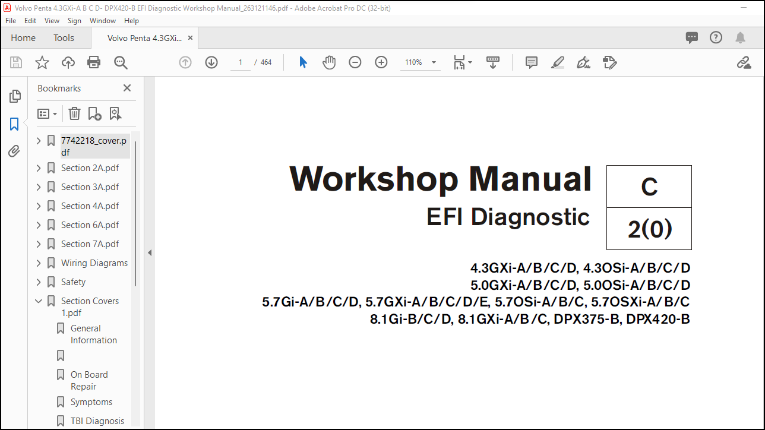Expand the Section 2A.pdf bookmark
The width and height of the screenshot is (765, 430).
(x=39, y=168)
